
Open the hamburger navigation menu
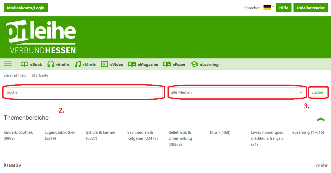(8, 64)
